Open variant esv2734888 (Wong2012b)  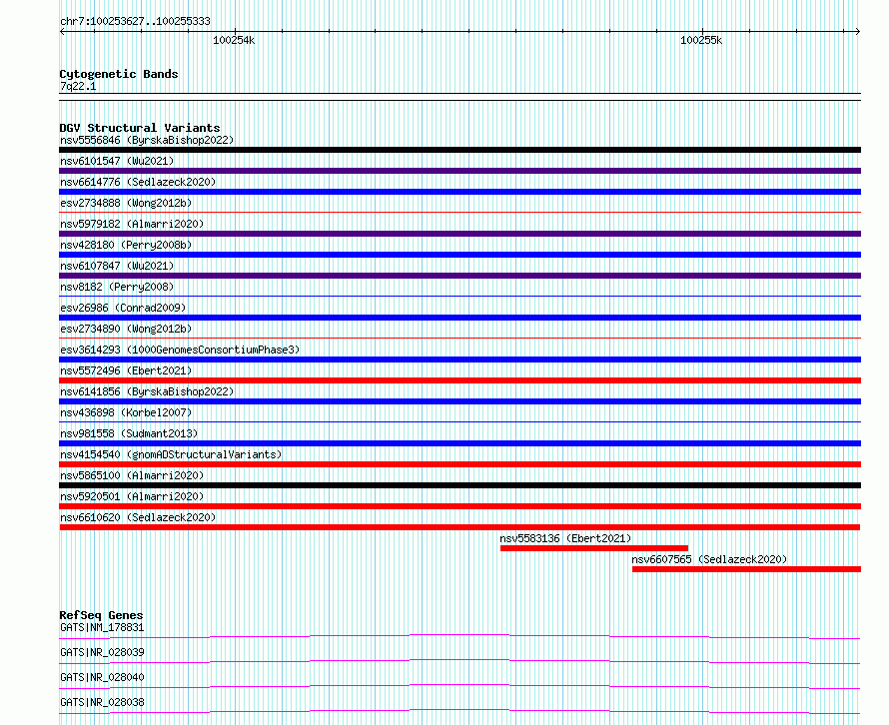126,203
